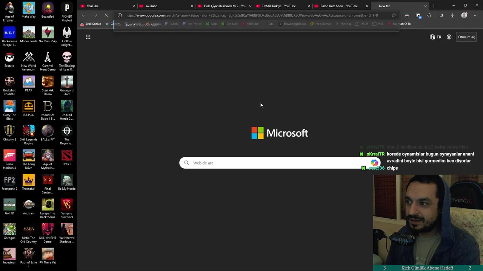Screen dimensions: 483x271
Task: Change the page language from TR
Action: (435, 37)
